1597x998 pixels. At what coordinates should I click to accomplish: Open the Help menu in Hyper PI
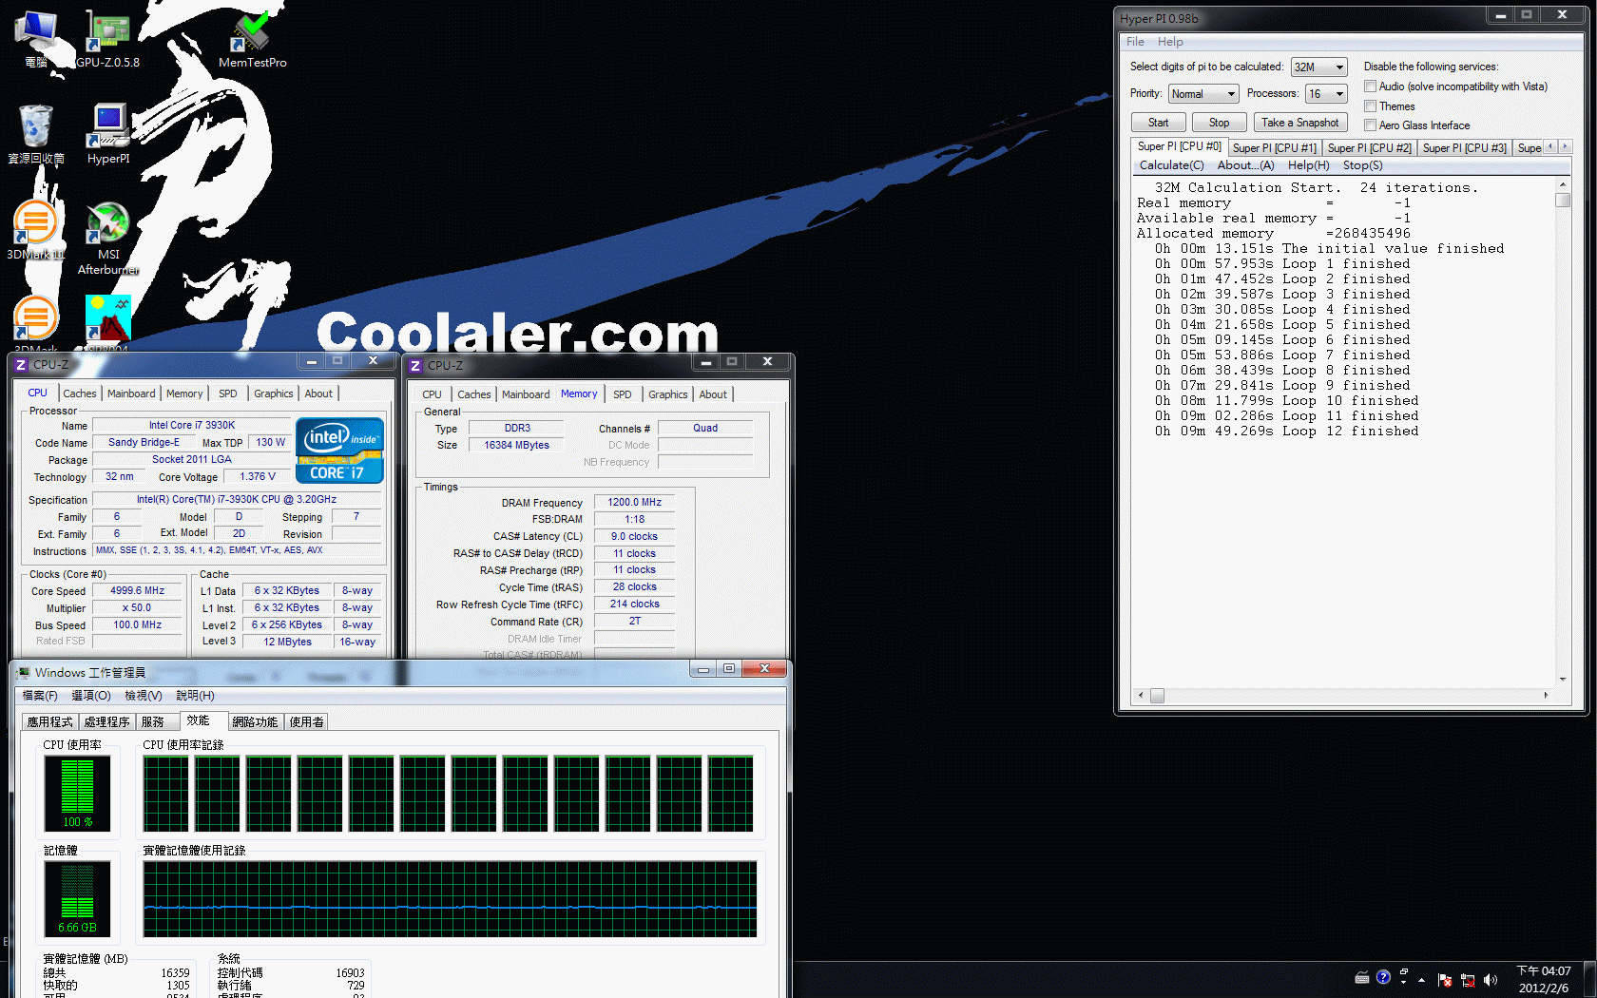click(x=1170, y=42)
